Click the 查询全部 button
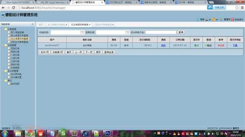 [109, 52]
